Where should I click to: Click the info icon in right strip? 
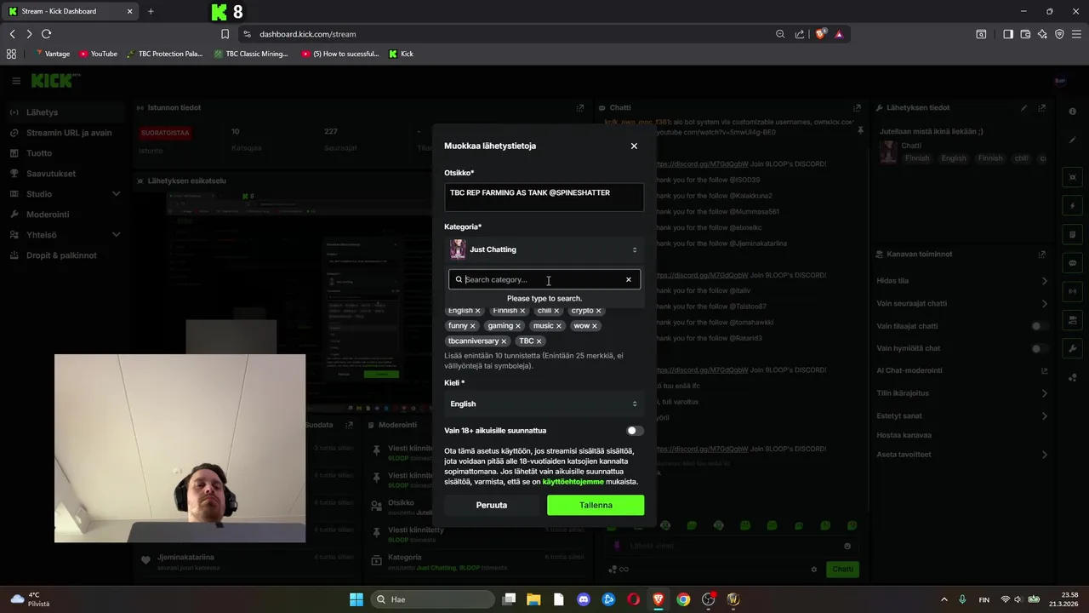pos(1073,112)
